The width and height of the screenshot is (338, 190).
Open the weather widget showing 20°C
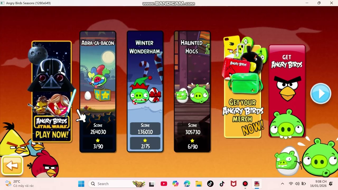tap(20, 184)
